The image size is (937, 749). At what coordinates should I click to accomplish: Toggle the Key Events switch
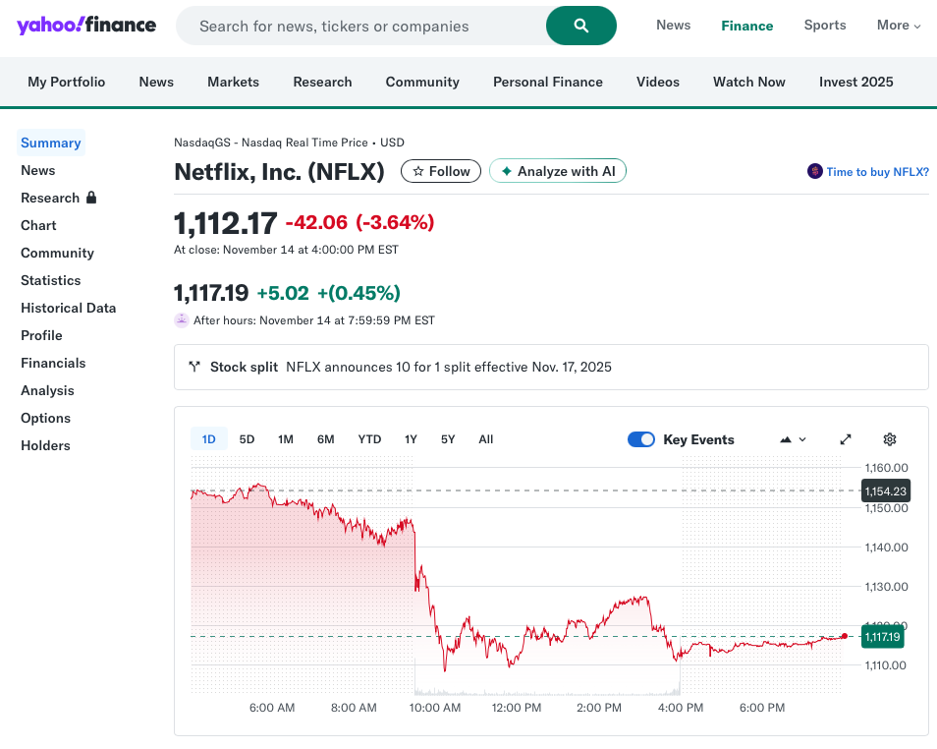click(641, 439)
